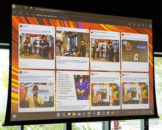This screenshot has height=130, width=162.
Task: Open the Windows Widgets button
Action: 15,116
